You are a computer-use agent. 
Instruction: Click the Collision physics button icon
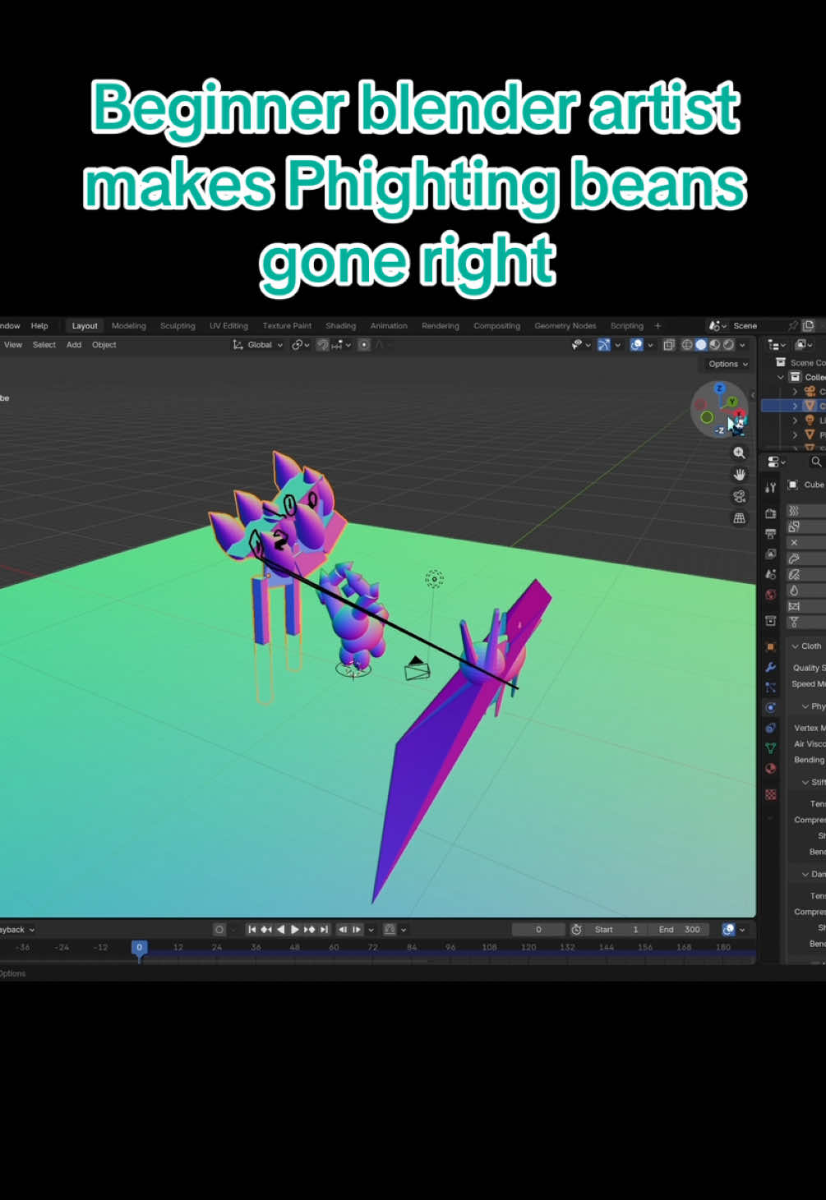pos(794,526)
